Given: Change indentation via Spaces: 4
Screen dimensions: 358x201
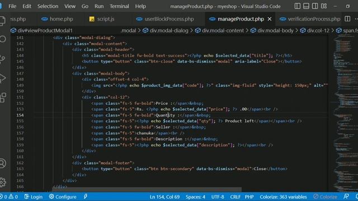Looking at the screenshot, I should 195,197.
